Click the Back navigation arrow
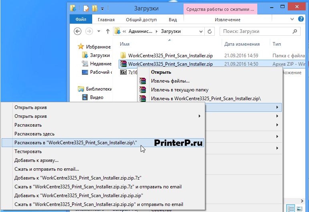 pos(77,31)
